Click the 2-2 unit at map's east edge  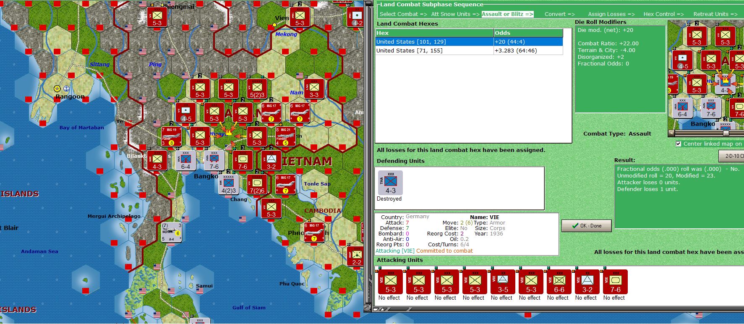(x=356, y=256)
